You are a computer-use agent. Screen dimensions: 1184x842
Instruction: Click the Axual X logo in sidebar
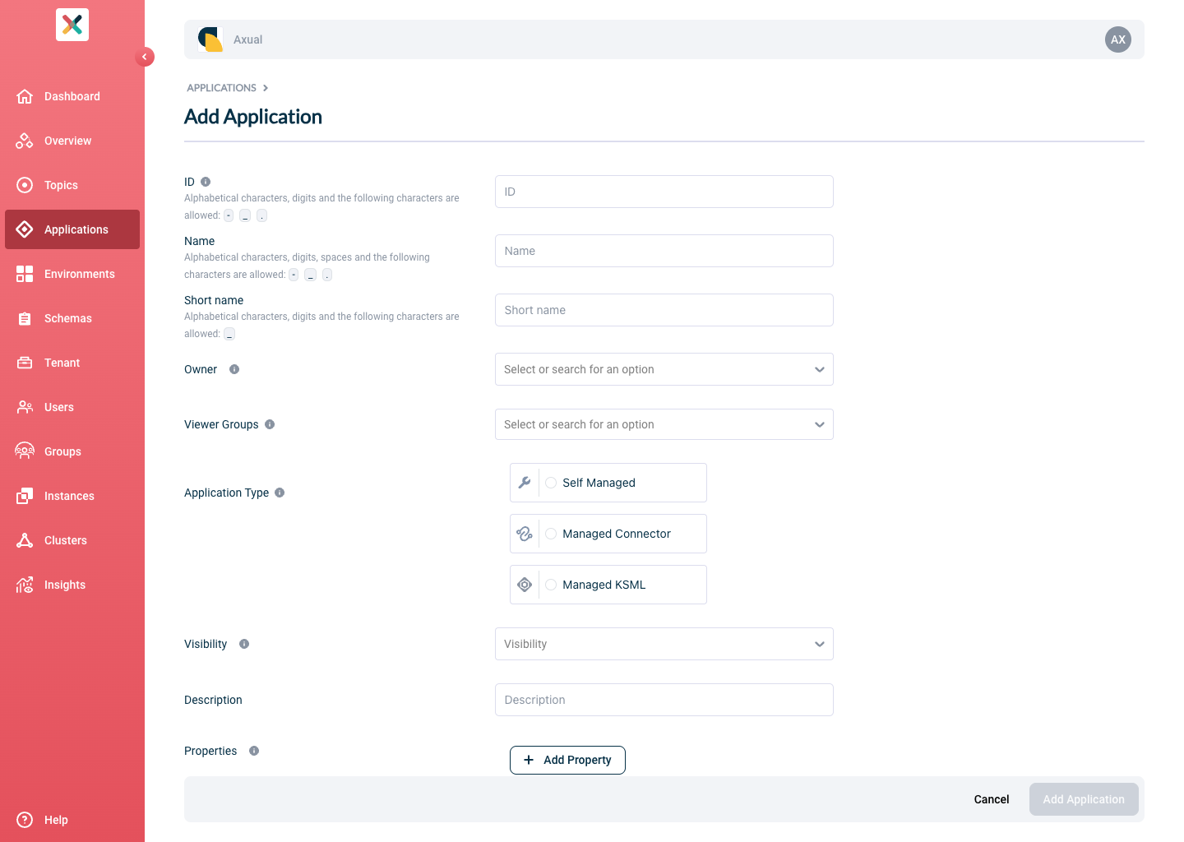coord(72,25)
